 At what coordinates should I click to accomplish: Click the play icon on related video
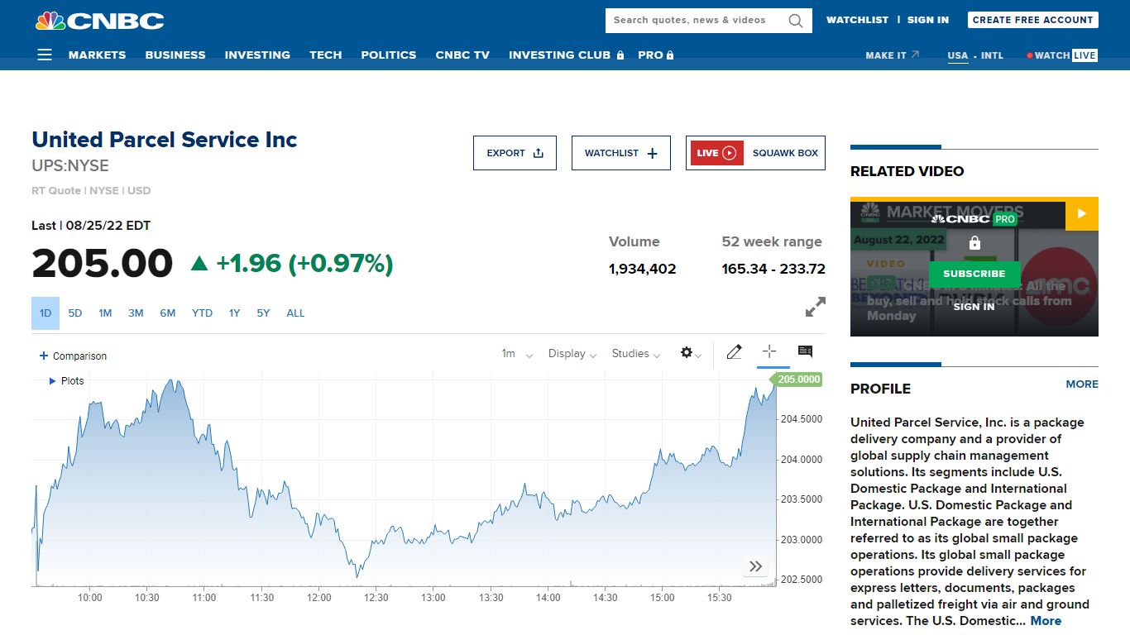tap(1082, 213)
